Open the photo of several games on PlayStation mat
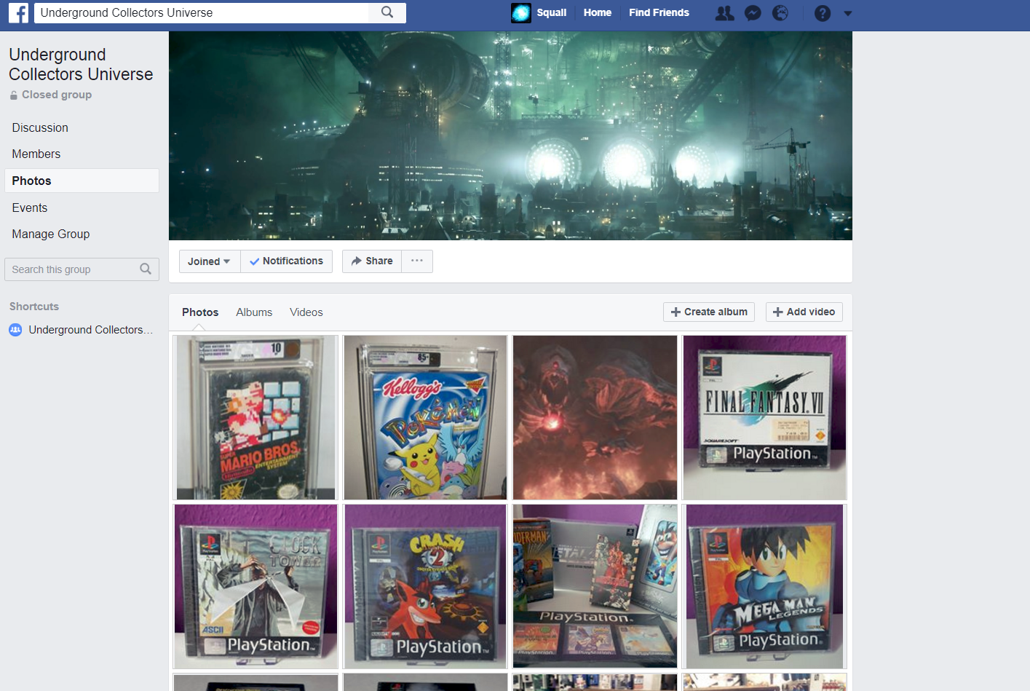1030x691 pixels. tap(595, 586)
